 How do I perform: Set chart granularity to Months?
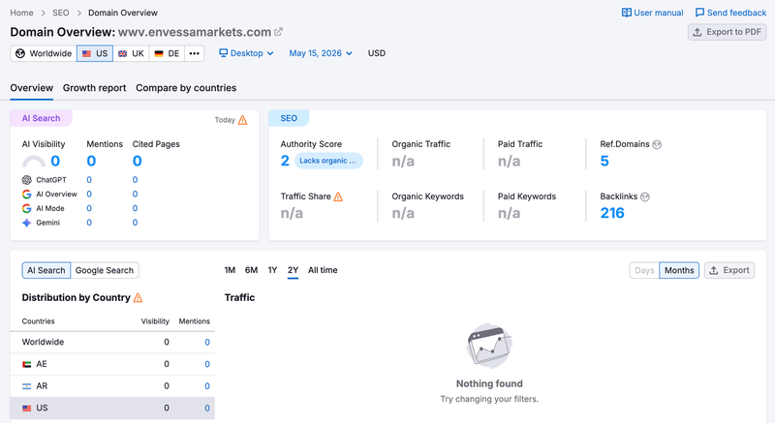coord(679,270)
